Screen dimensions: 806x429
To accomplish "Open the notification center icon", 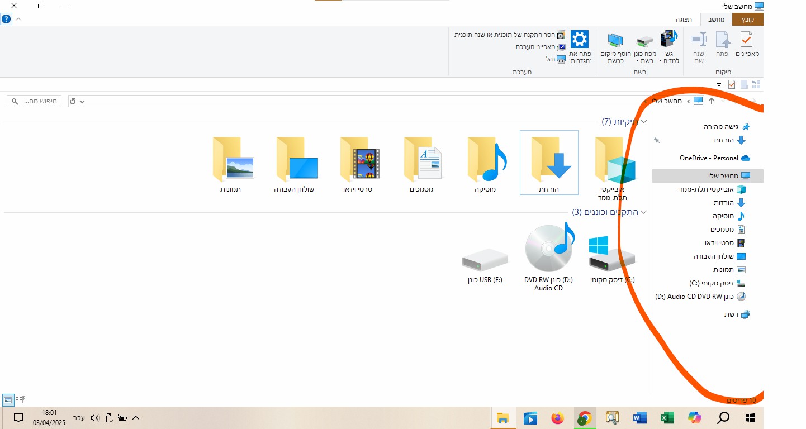I will pyautogui.click(x=18, y=418).
